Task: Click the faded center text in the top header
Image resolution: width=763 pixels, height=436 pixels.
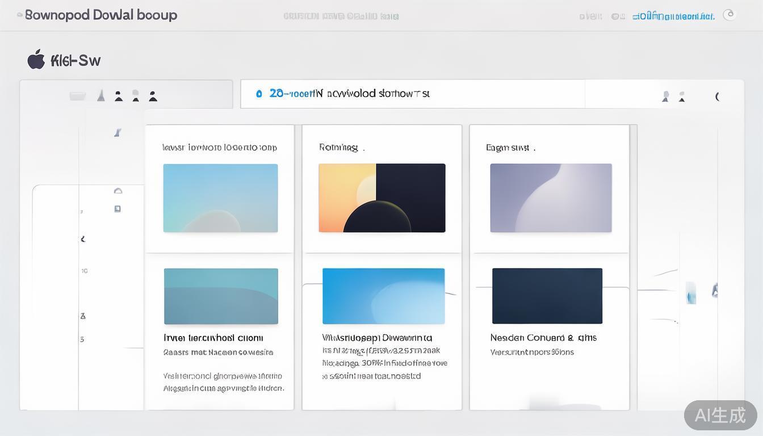Action: point(341,16)
